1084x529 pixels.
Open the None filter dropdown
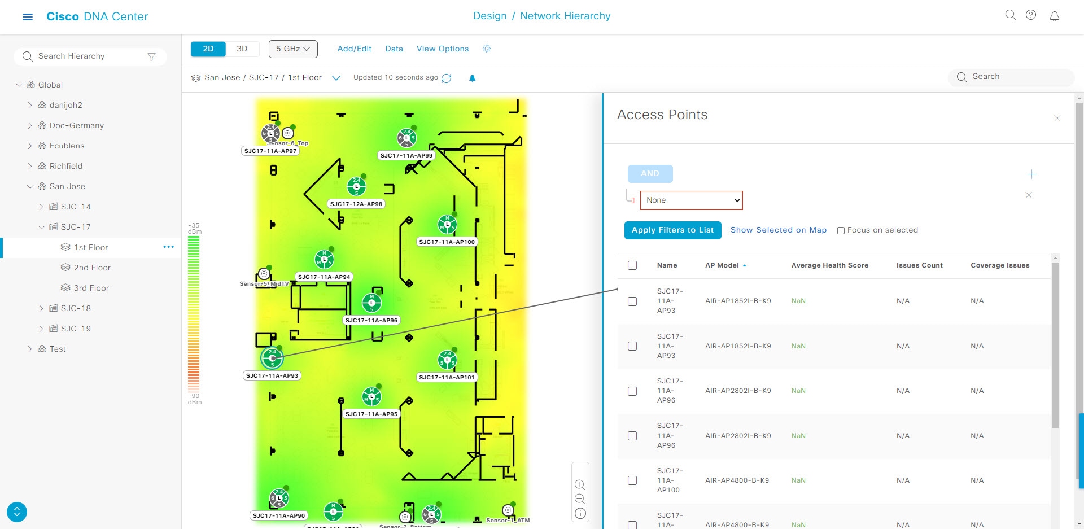pyautogui.click(x=692, y=200)
